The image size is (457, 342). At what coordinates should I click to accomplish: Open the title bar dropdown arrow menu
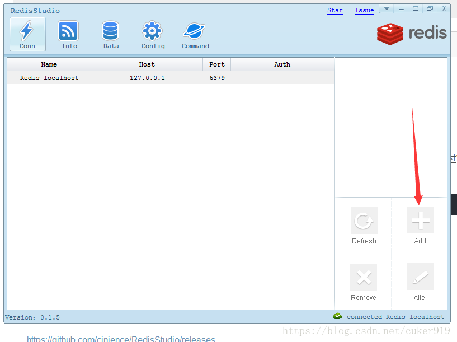(x=387, y=8)
